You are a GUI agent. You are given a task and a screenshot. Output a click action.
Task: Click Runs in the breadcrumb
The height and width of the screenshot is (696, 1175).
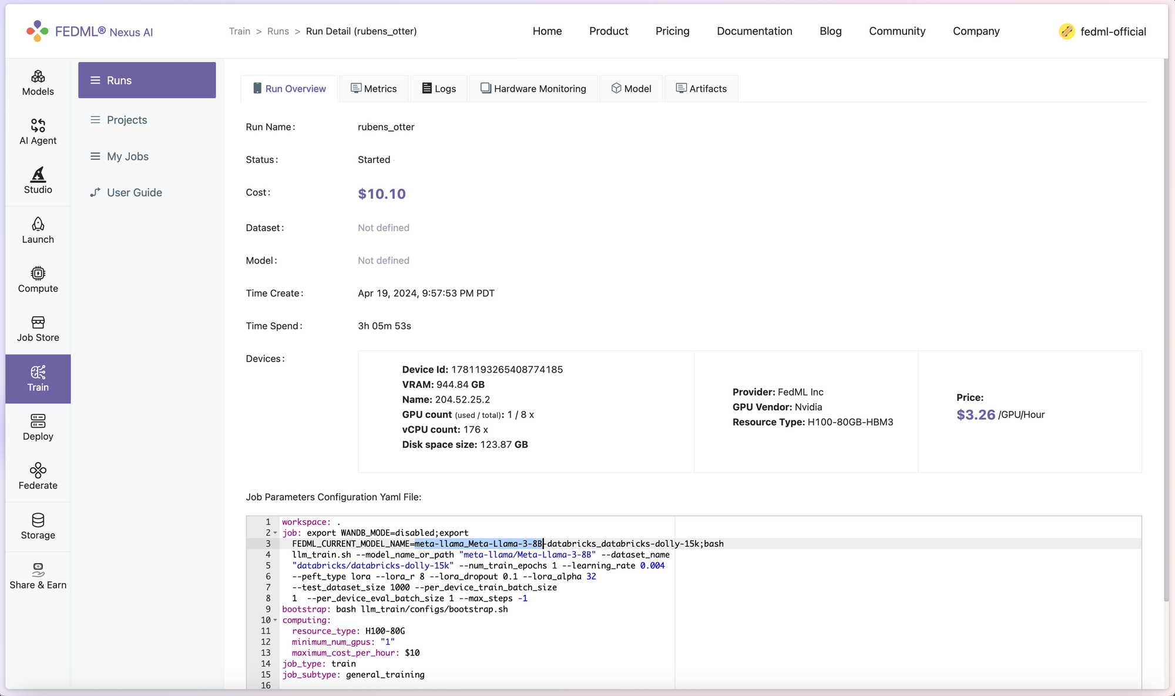click(278, 31)
